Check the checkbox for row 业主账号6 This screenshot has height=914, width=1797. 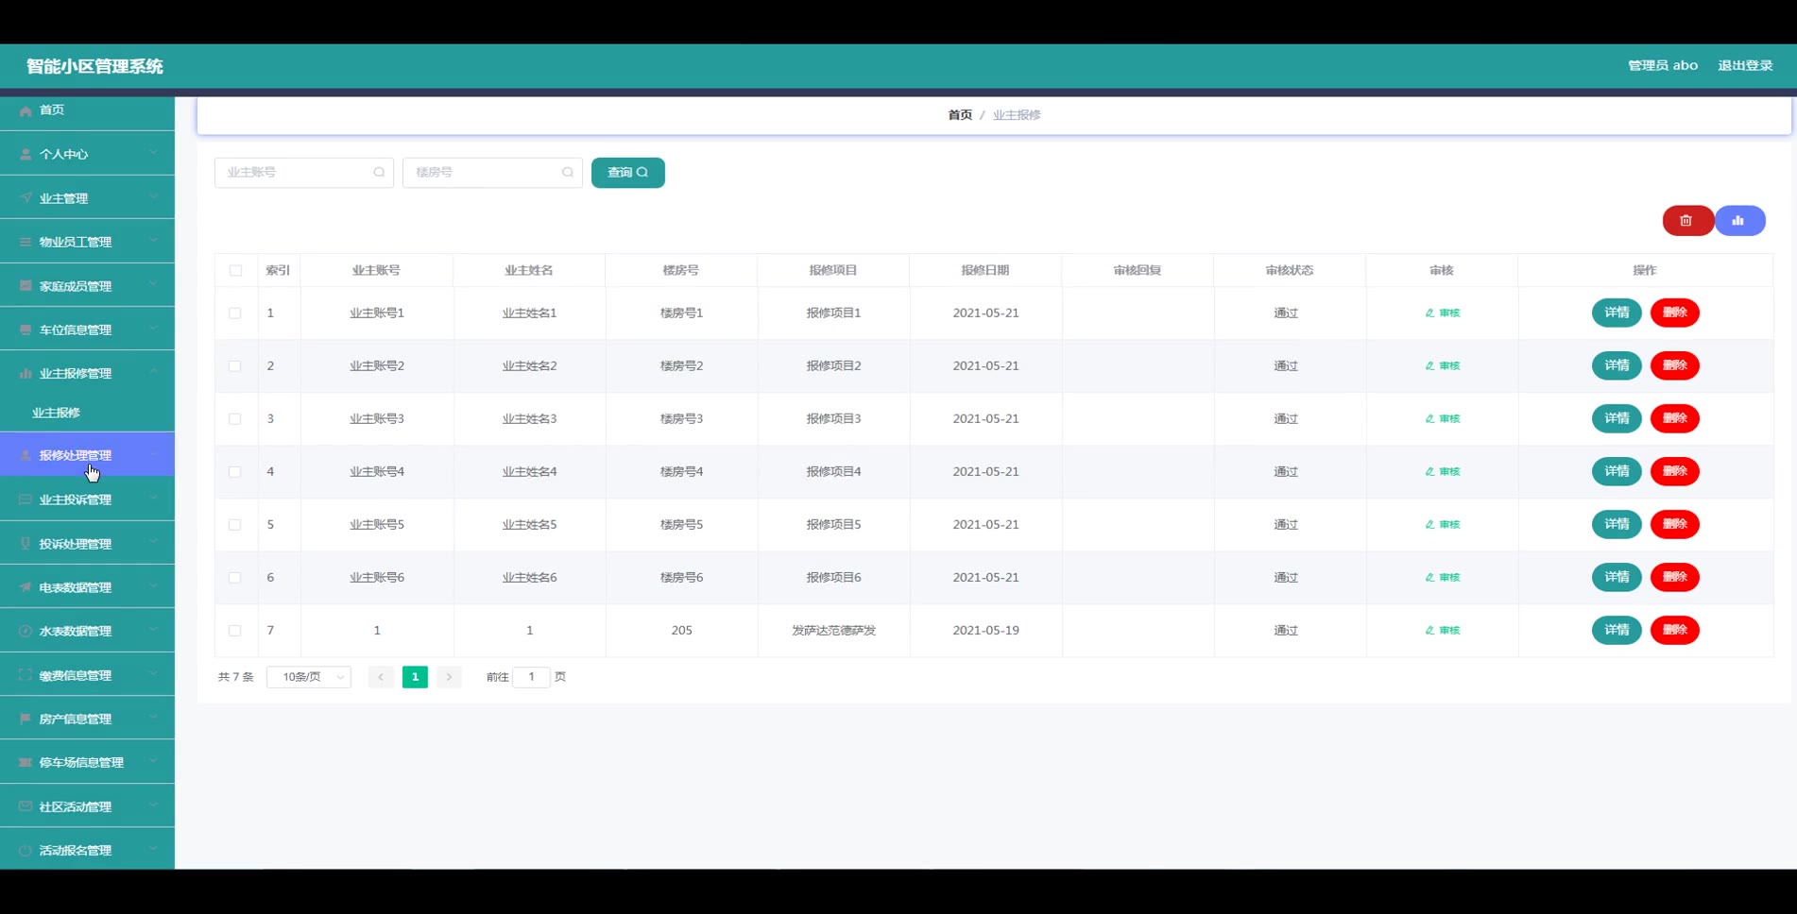click(x=235, y=577)
